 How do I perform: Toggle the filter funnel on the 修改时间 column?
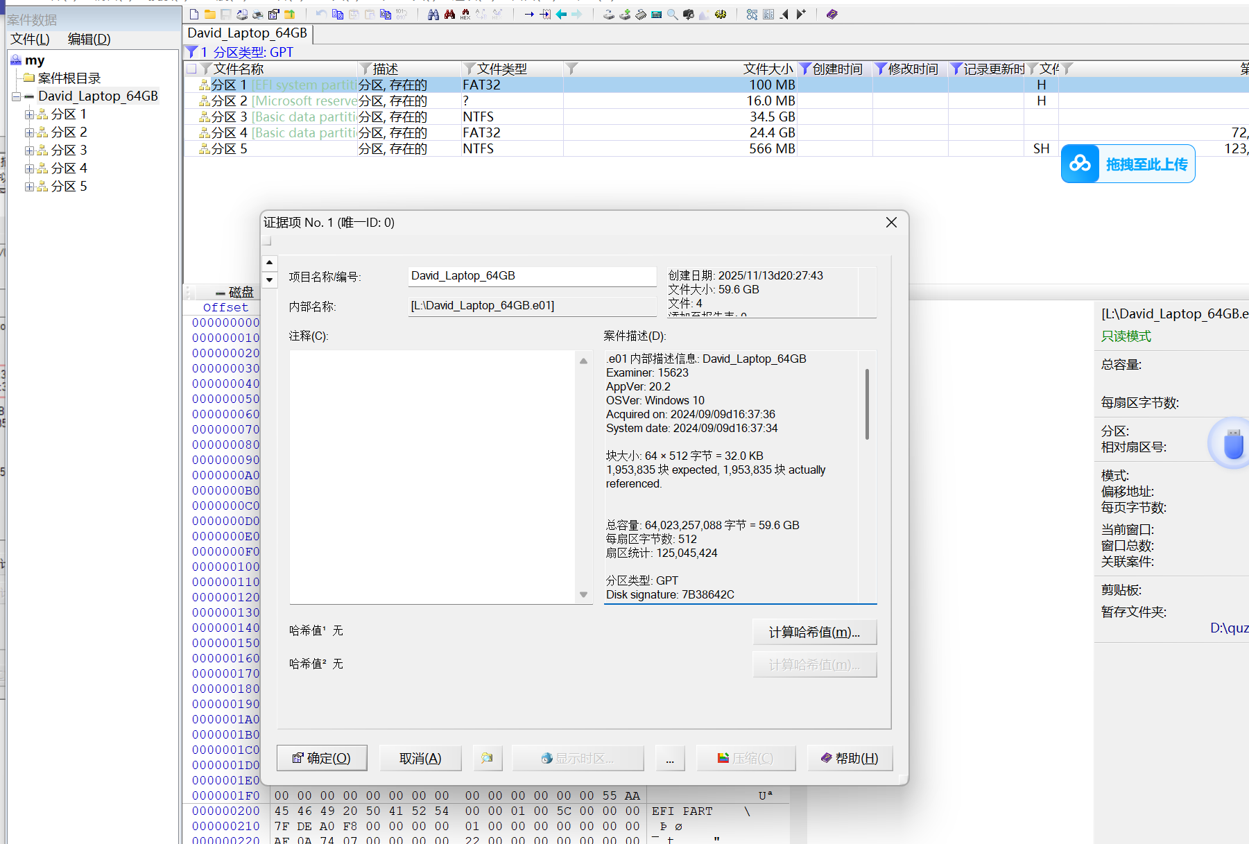(x=881, y=69)
